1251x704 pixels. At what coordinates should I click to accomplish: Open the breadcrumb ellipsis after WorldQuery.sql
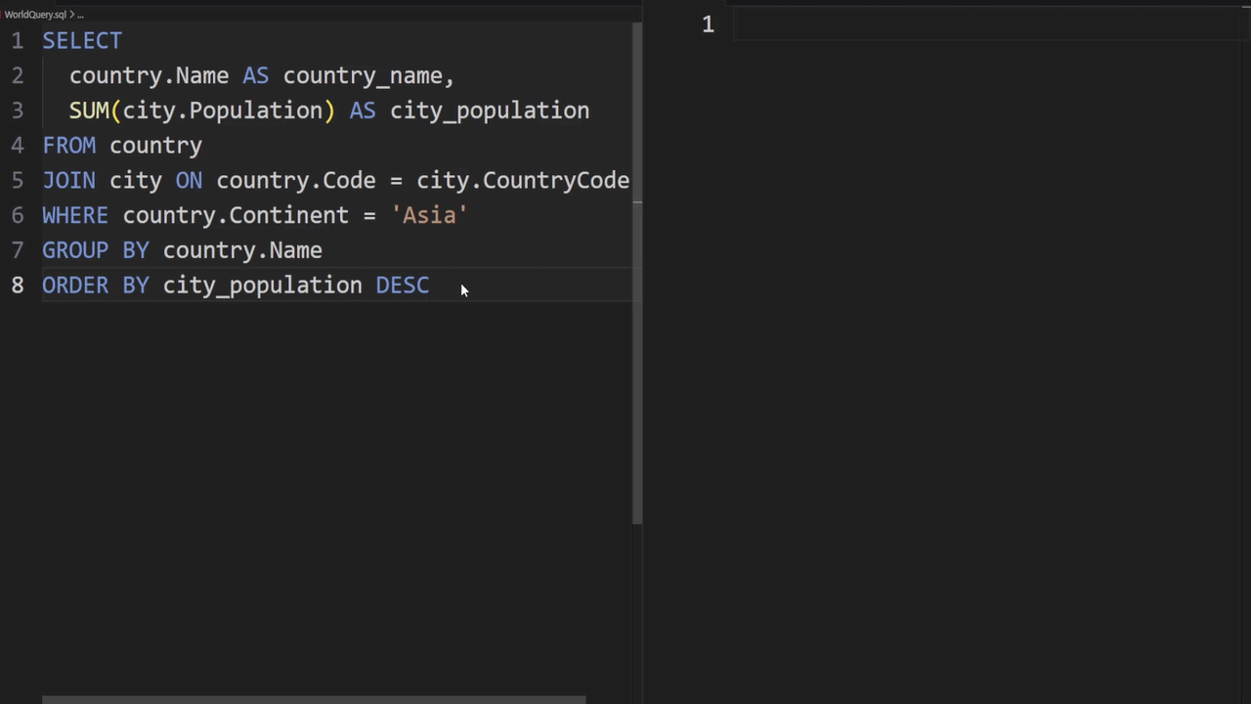(80, 15)
